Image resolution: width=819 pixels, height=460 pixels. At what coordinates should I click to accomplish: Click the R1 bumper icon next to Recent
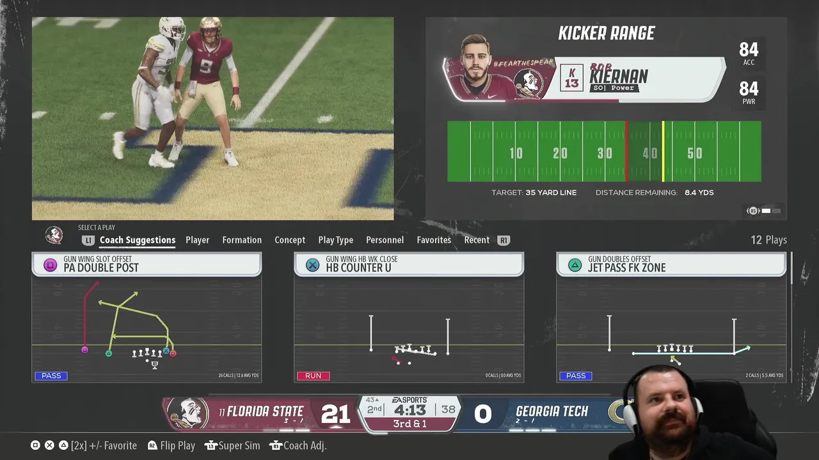504,240
